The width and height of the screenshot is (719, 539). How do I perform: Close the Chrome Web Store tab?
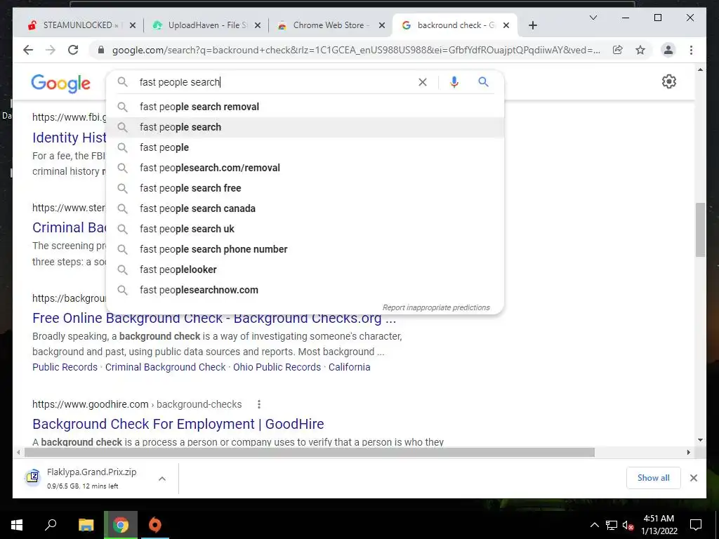(x=381, y=26)
